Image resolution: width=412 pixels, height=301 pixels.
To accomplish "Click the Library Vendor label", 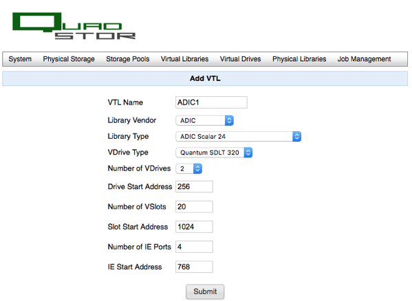I will pos(132,120).
